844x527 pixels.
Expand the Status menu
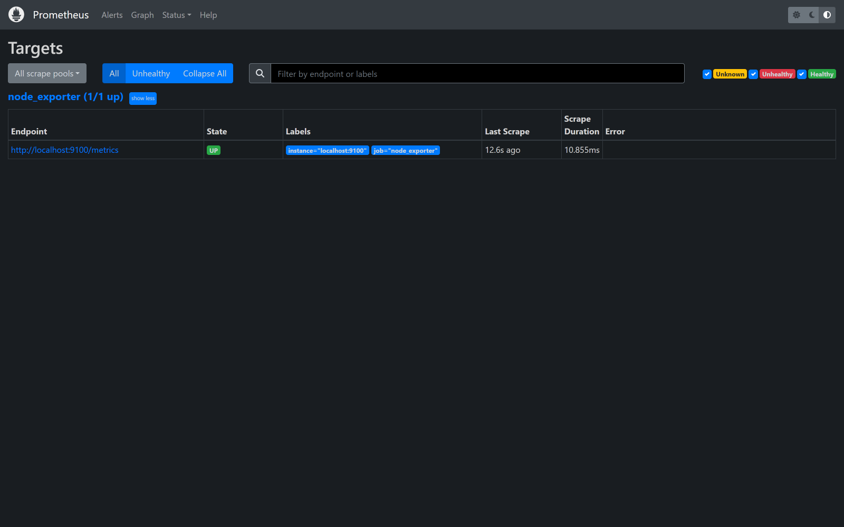point(177,15)
